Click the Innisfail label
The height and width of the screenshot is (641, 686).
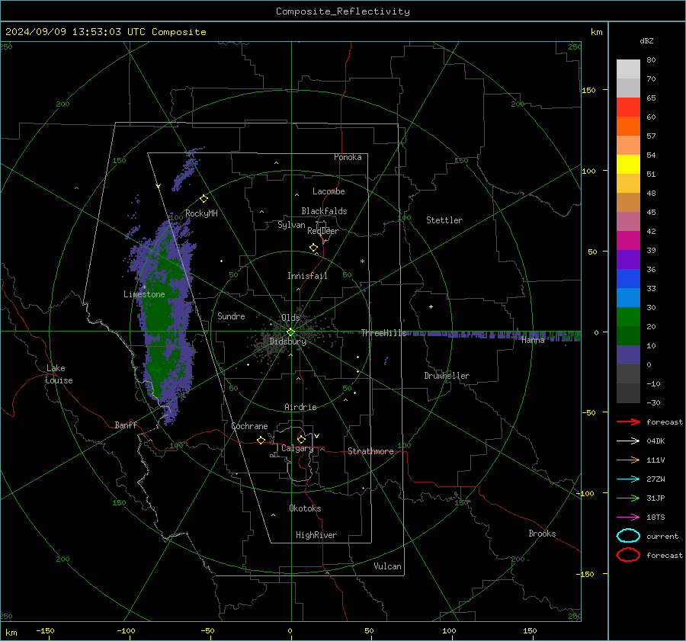pyautogui.click(x=307, y=276)
